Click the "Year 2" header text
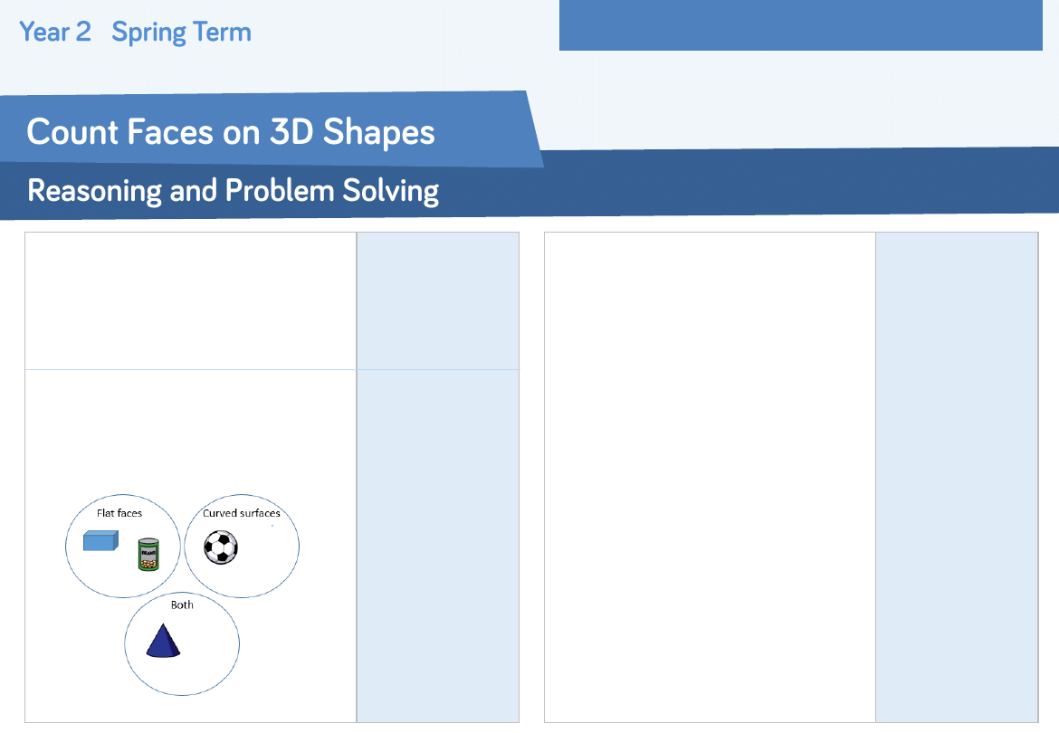Screen dimensions: 1059x733 [x=55, y=33]
